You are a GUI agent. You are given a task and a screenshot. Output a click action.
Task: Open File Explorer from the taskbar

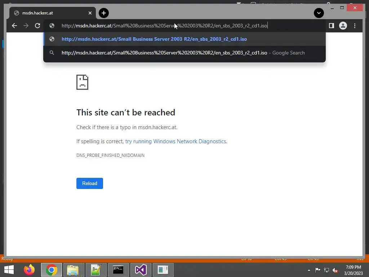pyautogui.click(x=73, y=270)
